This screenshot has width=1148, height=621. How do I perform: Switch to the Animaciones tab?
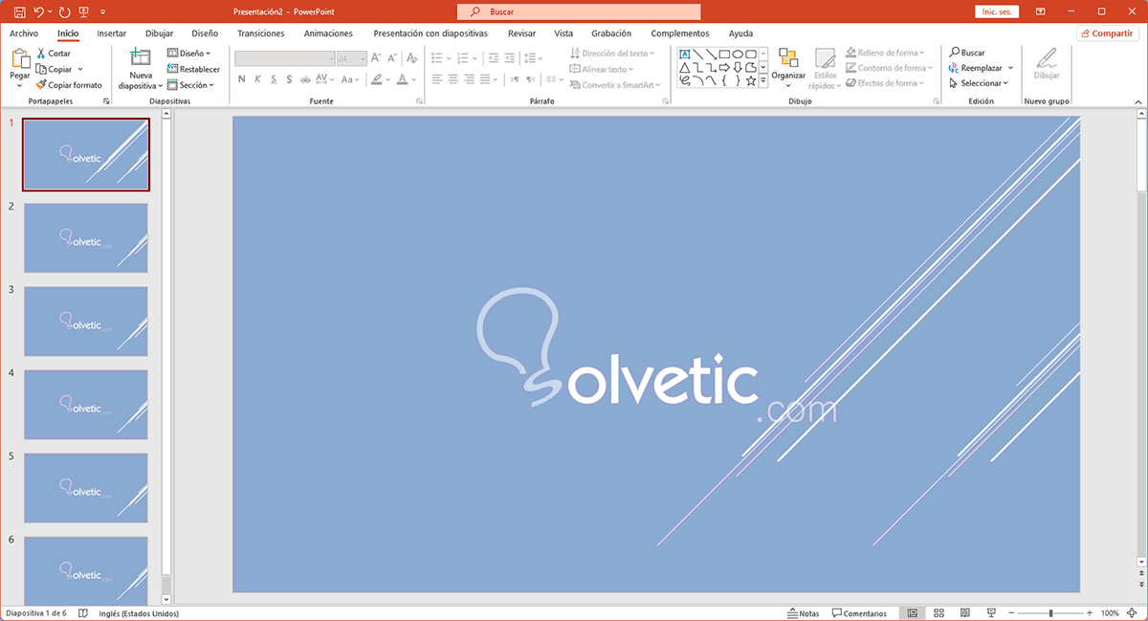coord(328,33)
